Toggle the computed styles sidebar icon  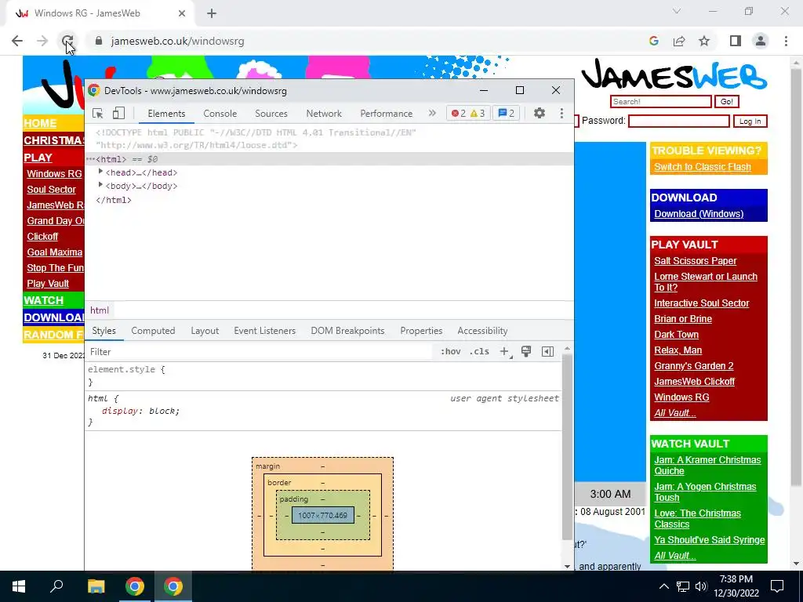(547, 352)
